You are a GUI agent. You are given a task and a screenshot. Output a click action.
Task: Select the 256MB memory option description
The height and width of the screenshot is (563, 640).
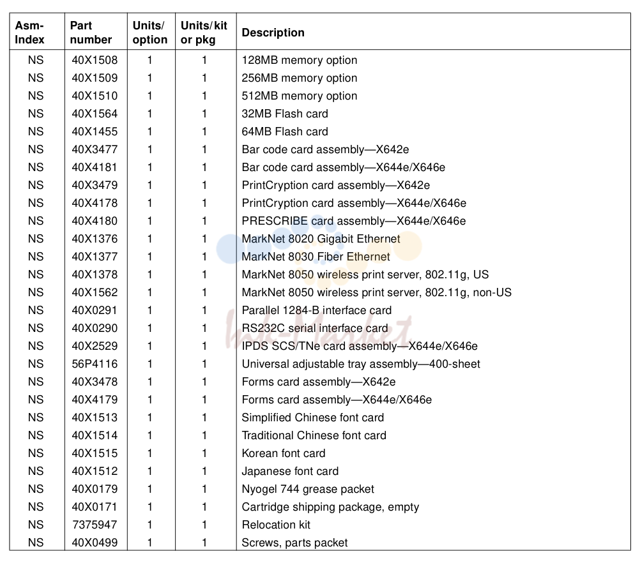click(299, 78)
